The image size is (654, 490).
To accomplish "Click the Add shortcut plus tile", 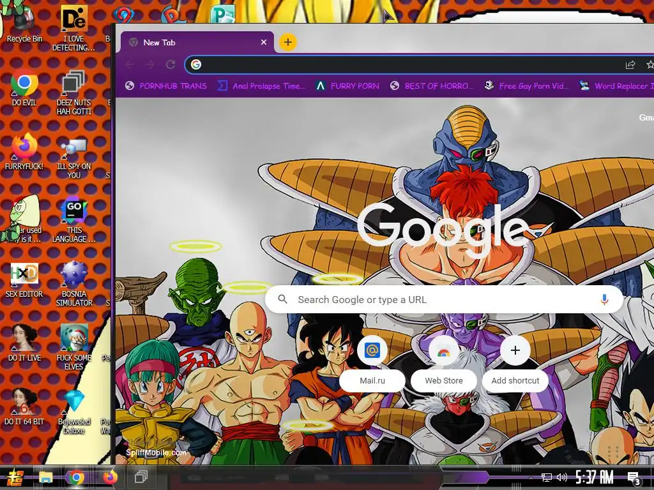I will (x=515, y=364).
